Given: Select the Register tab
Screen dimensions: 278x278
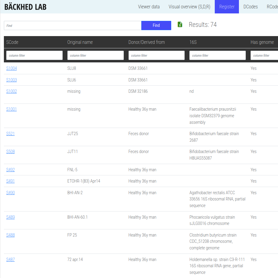Looking at the screenshot, I should (x=227, y=7).
